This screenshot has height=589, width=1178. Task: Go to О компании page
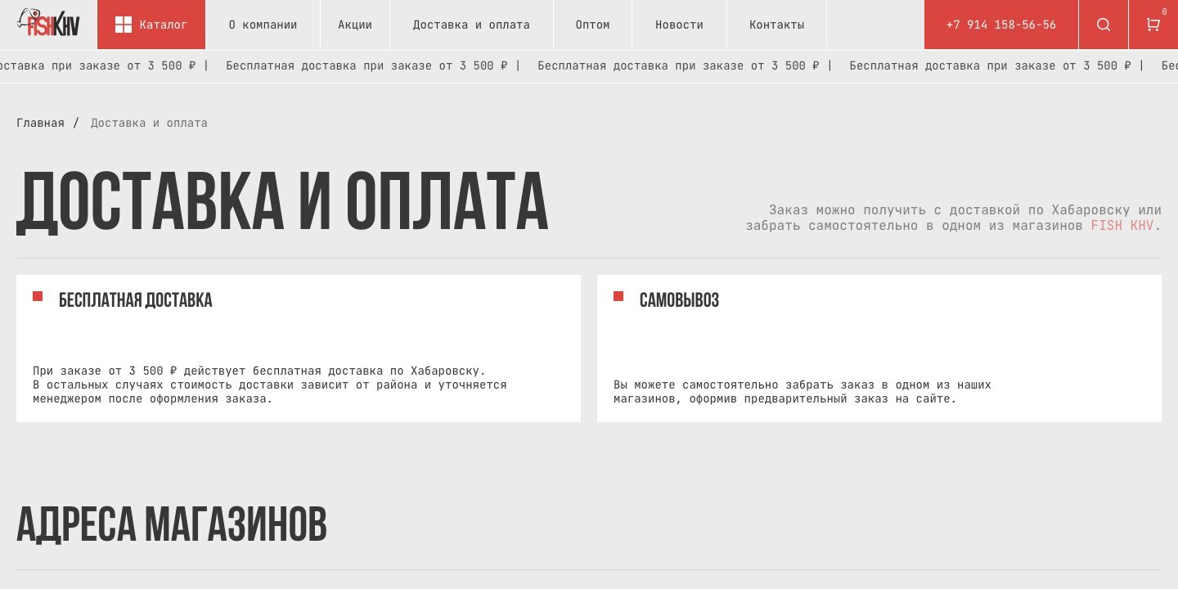(263, 25)
